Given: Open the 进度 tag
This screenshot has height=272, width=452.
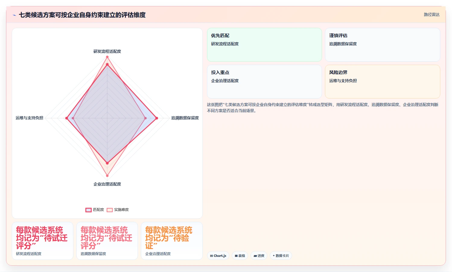Looking at the screenshot, I should (x=259, y=256).
